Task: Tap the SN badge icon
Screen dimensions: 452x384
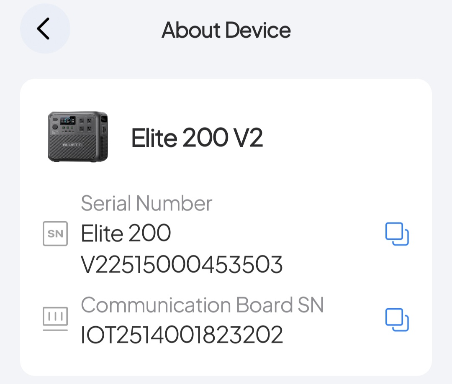Action: [55, 234]
